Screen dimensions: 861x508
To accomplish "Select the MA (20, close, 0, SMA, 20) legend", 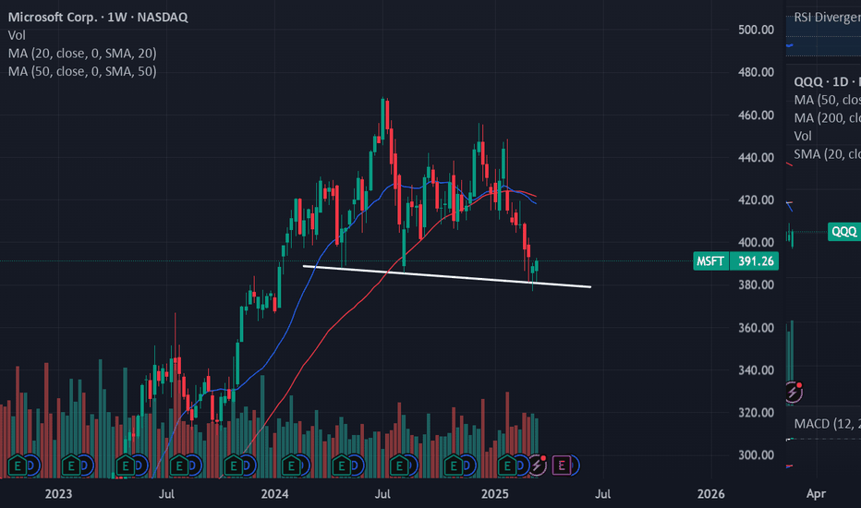I will pyautogui.click(x=82, y=54).
